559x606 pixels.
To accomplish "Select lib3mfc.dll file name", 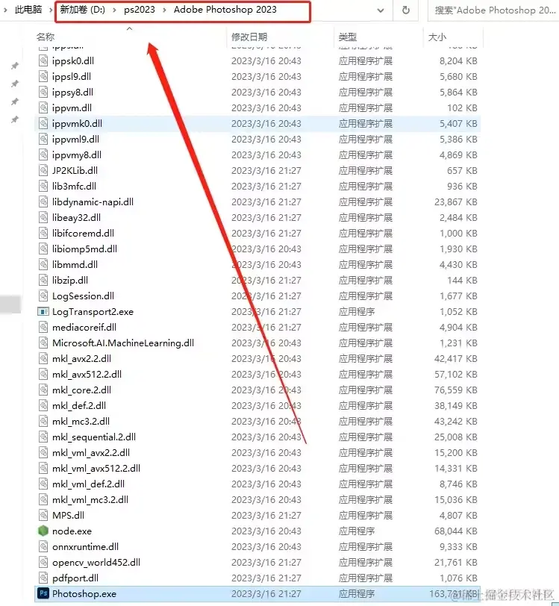I will point(74,187).
